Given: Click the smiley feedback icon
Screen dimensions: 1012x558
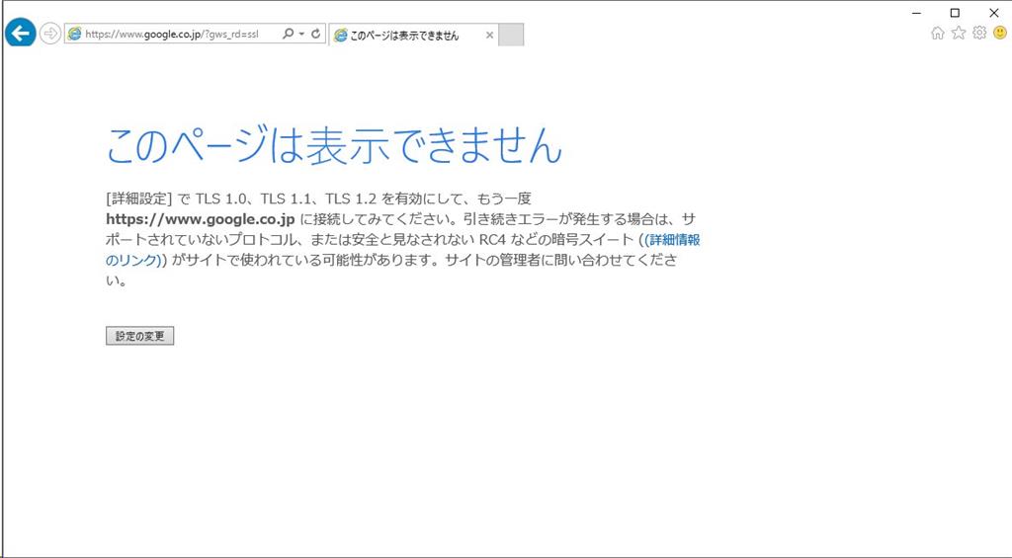Looking at the screenshot, I should pos(1000,33).
